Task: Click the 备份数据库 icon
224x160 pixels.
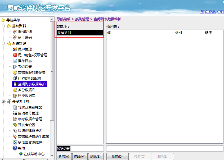Action: tap(15, 90)
